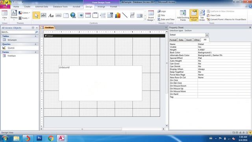Open the Event tab in Property Sheet
This screenshot has width=252, height=142.
pos(189,40)
